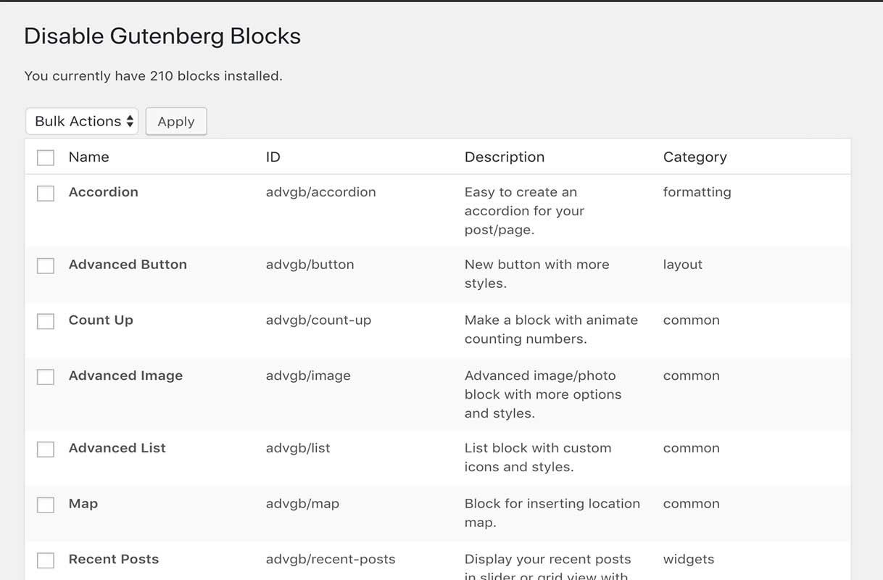The width and height of the screenshot is (883, 580).
Task: Check the Accordion block checkbox
Action: [46, 193]
